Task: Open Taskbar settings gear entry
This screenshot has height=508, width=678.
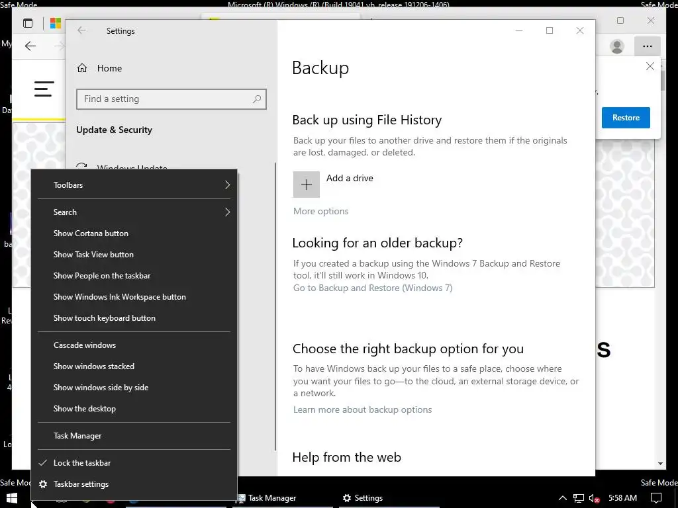Action: coord(134,484)
